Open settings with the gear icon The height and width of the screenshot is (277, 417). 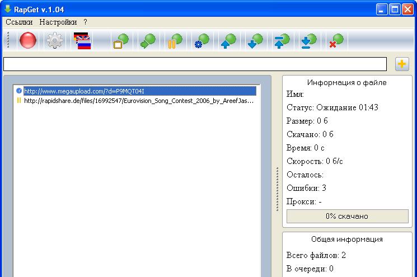pyautogui.click(x=54, y=40)
